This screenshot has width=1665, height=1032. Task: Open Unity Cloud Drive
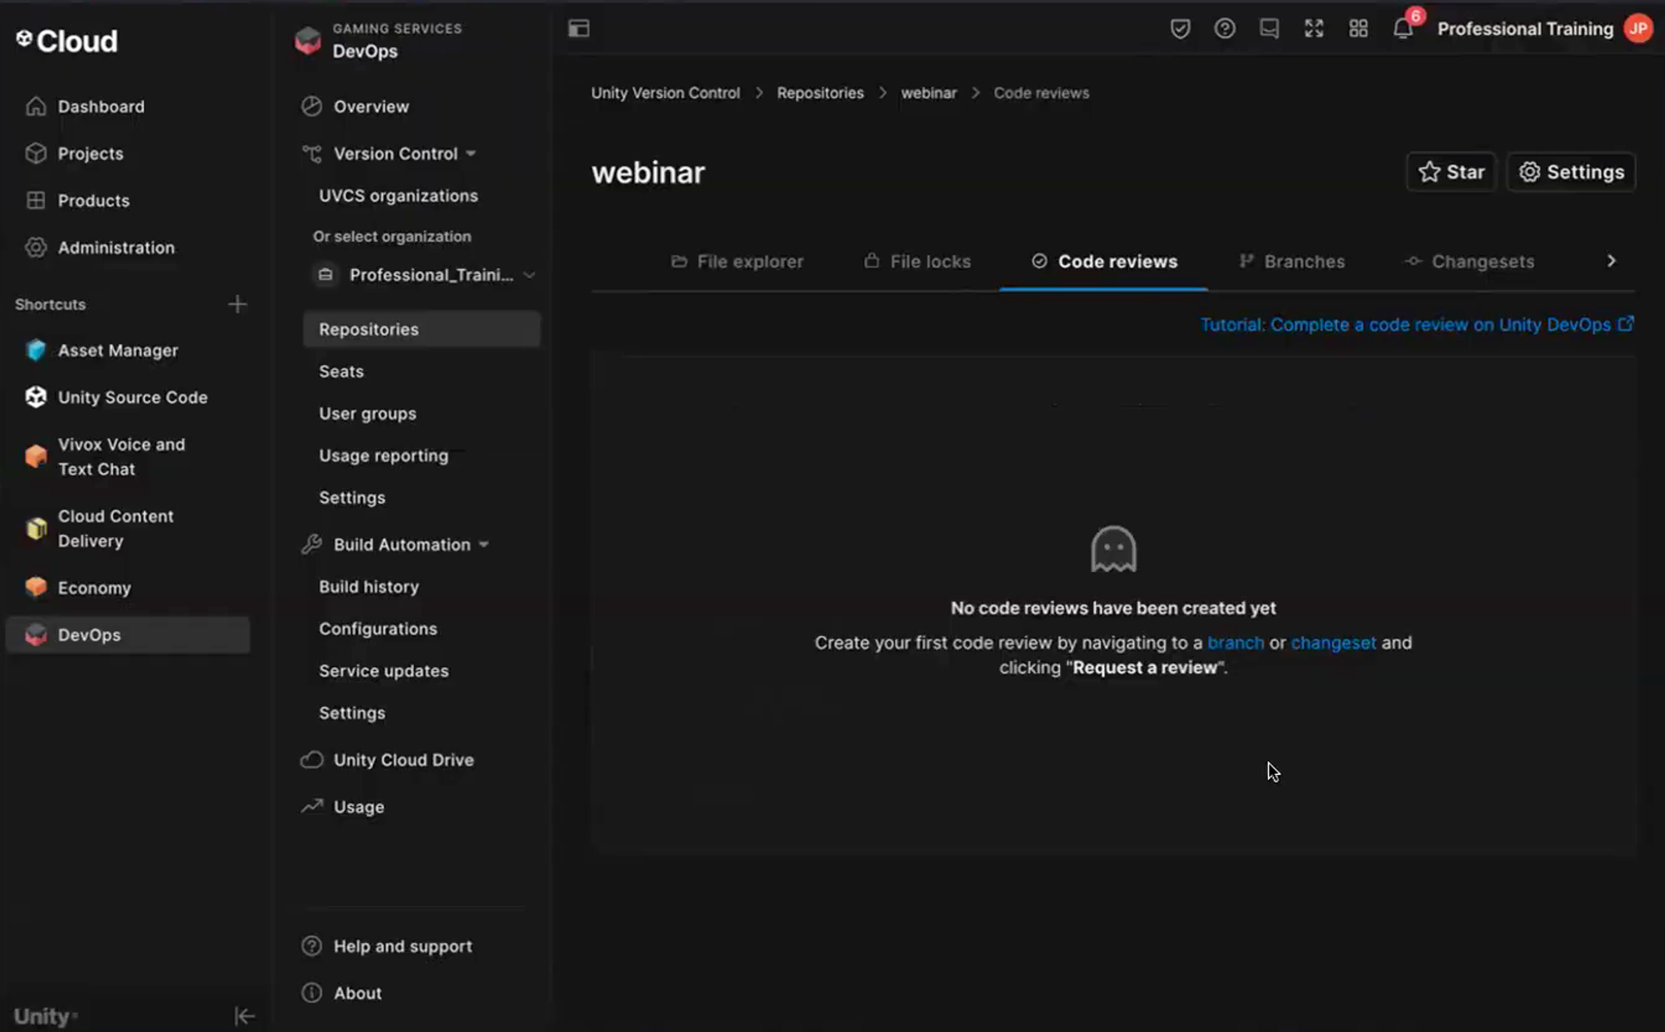[x=387, y=760]
